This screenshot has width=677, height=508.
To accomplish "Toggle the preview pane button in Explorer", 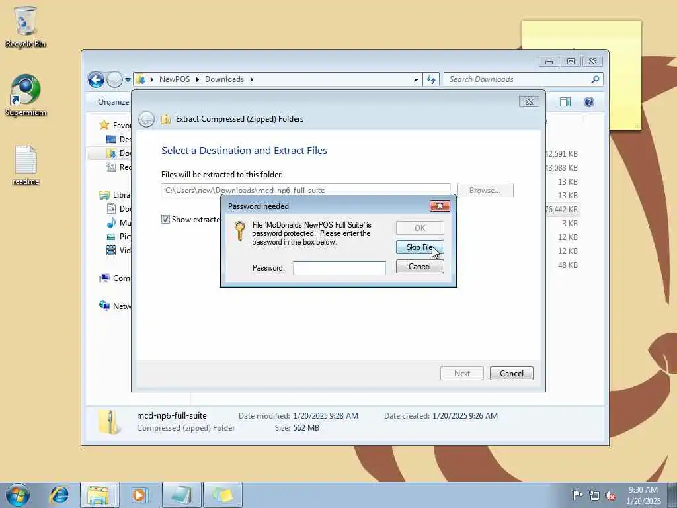I will [x=565, y=102].
